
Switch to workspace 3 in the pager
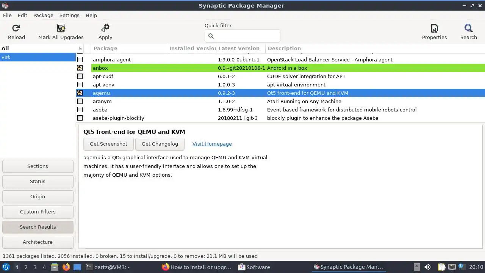[35, 267]
